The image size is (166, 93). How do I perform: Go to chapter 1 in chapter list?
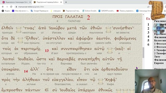point(148,25)
